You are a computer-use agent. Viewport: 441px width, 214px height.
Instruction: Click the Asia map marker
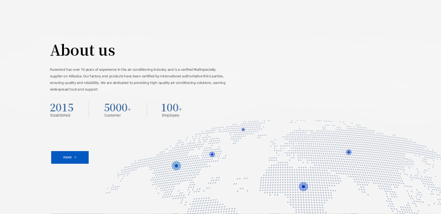pyautogui.click(x=349, y=152)
